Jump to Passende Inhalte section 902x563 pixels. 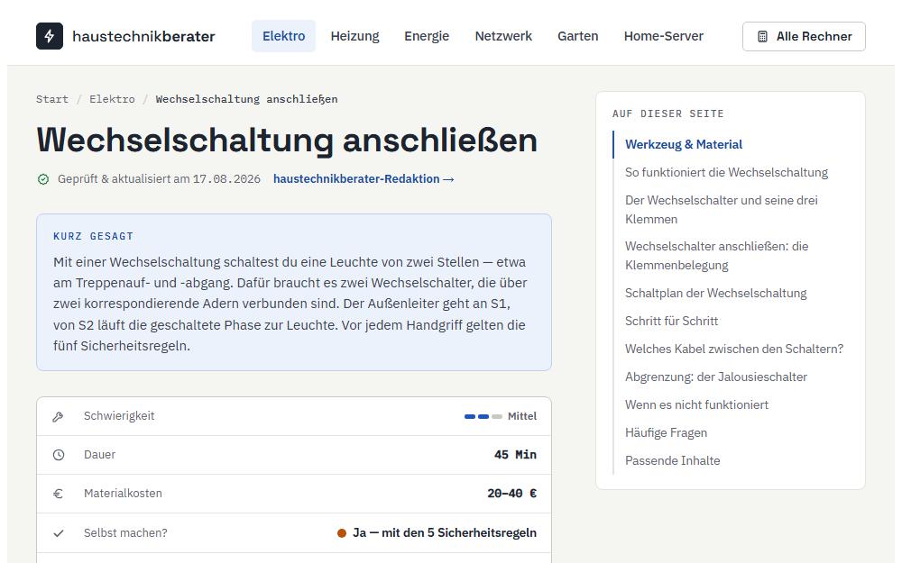coord(673,460)
